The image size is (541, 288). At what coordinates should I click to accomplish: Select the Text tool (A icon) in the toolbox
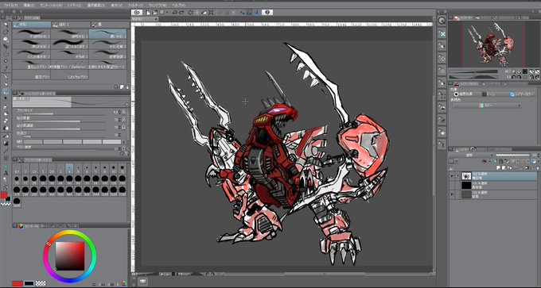pyautogui.click(x=6, y=173)
